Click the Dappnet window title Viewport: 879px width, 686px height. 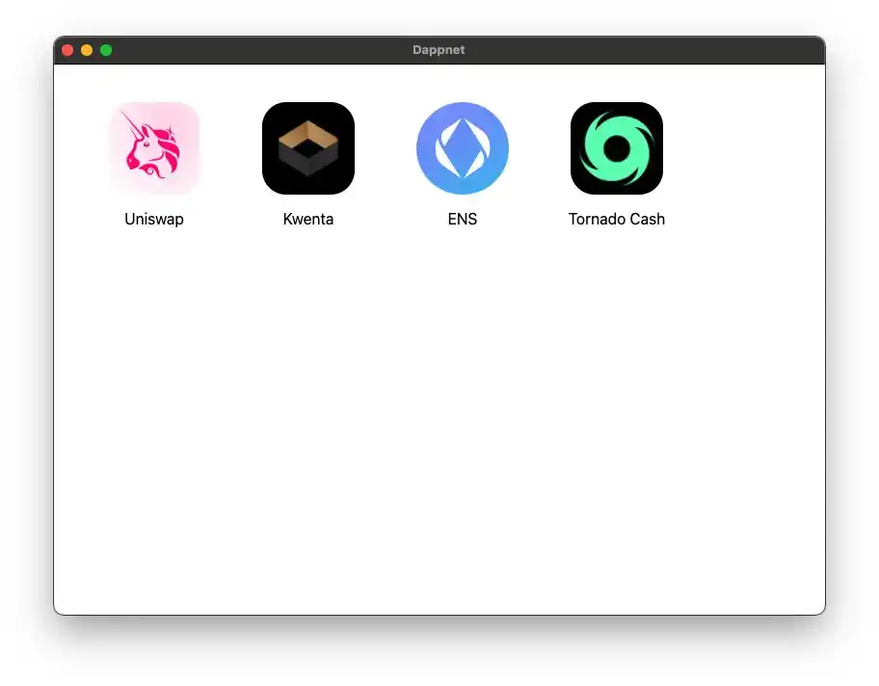click(x=439, y=50)
